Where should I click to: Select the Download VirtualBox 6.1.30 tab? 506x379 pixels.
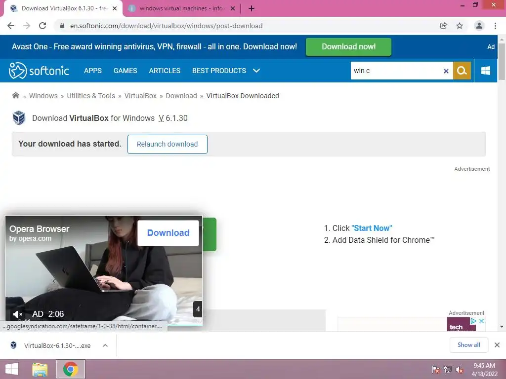(x=63, y=8)
